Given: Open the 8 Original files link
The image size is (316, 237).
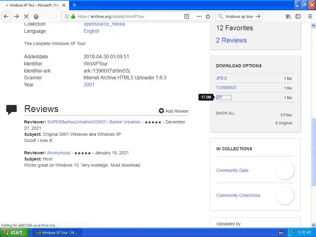Looking at the screenshot, I should coord(284,123).
